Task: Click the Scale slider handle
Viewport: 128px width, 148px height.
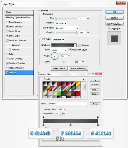Action: point(64,62)
